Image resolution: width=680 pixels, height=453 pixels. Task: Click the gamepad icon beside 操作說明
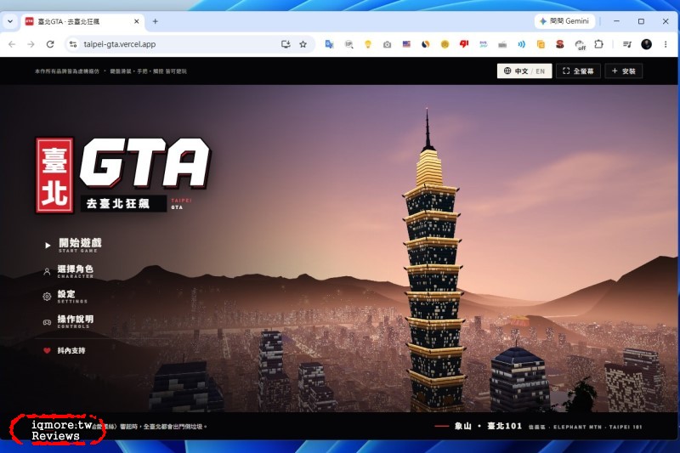pyautogui.click(x=47, y=322)
